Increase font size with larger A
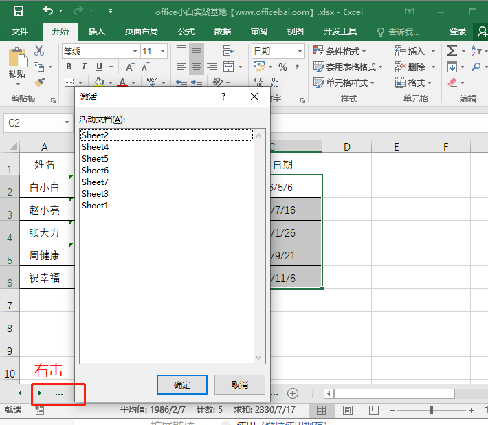Image resolution: width=488 pixels, height=425 pixels. (130, 67)
